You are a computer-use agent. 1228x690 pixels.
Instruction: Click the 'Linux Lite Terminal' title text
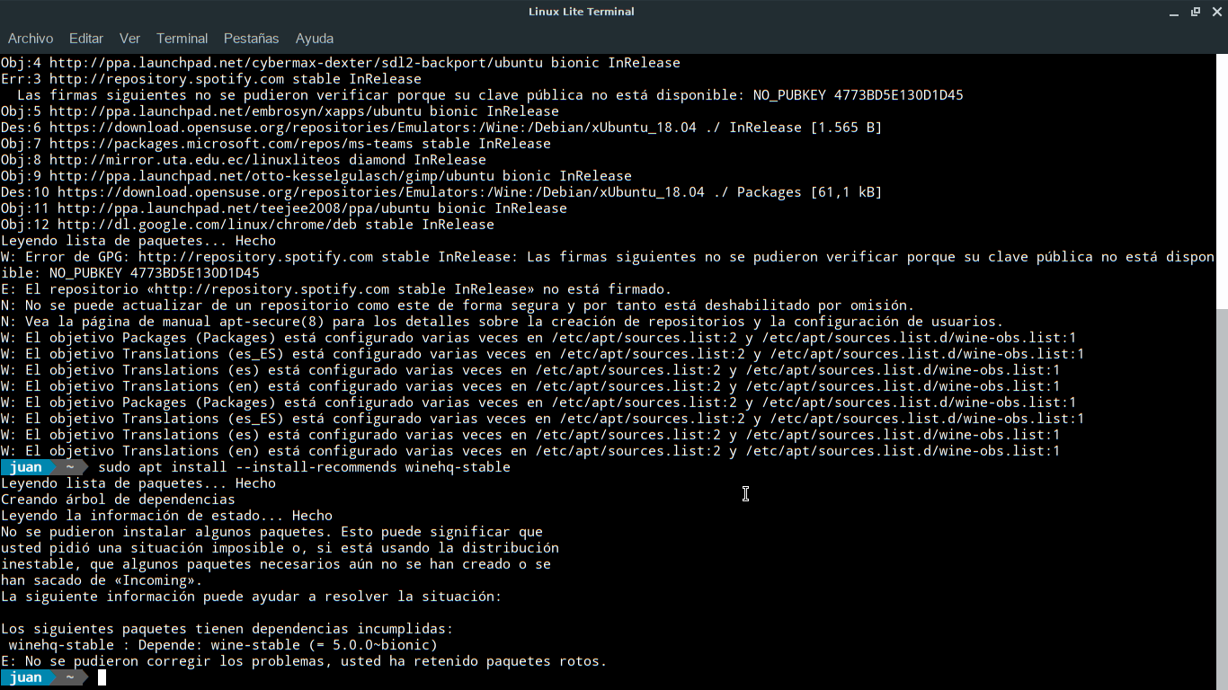click(582, 12)
